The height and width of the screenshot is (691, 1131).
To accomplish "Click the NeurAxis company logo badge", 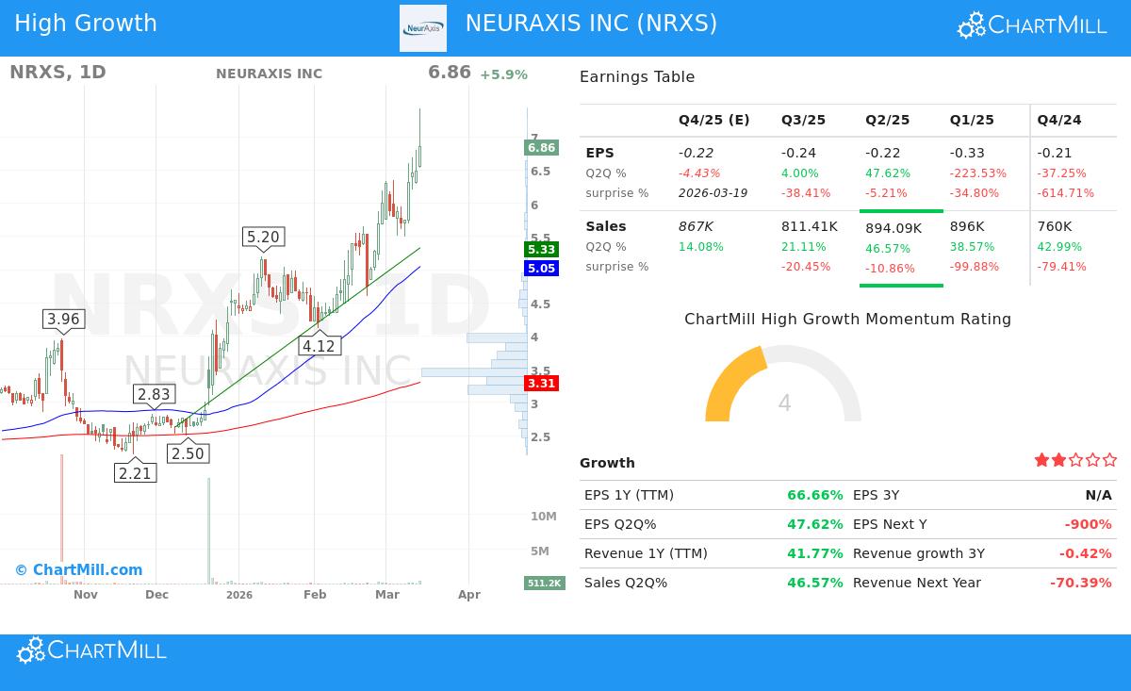I will click(x=423, y=27).
